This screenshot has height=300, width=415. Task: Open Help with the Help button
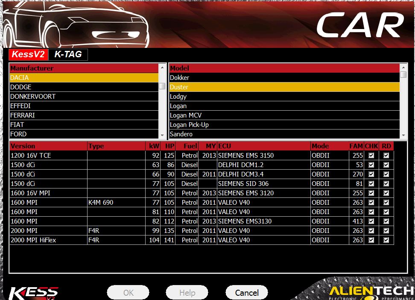pos(187,293)
